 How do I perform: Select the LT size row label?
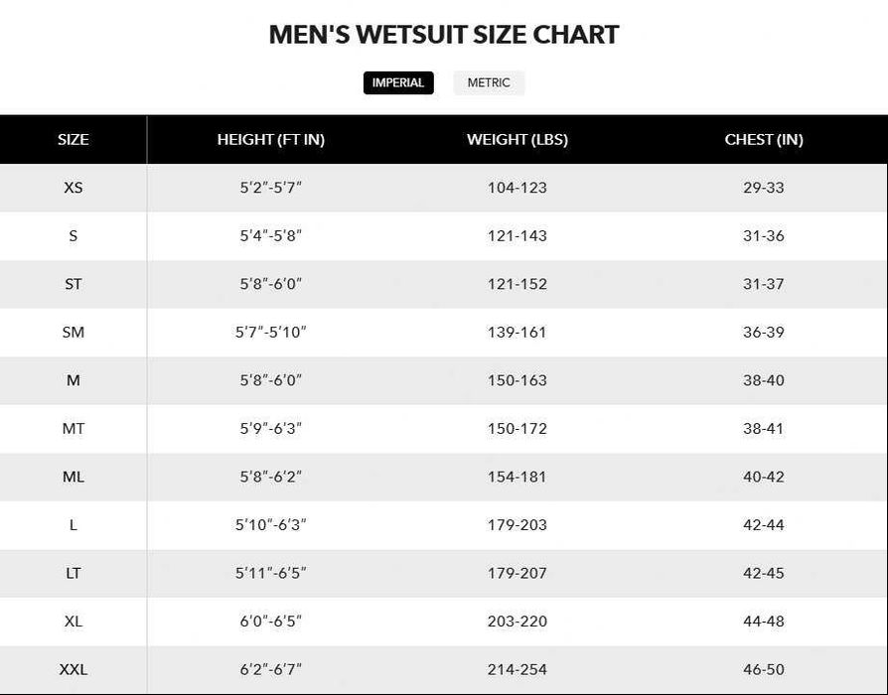coord(74,573)
